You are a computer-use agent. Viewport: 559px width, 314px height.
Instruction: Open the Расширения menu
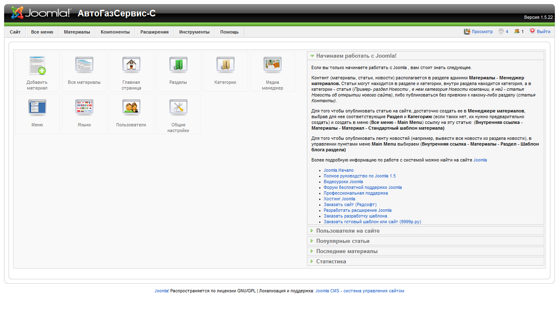155,32
